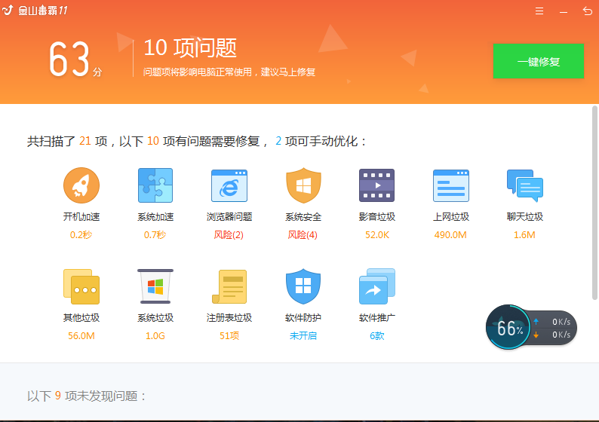Minimize the 金山毒霸 window

[x=564, y=11]
